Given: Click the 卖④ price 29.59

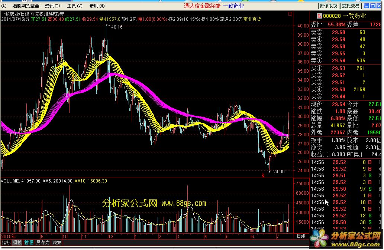Looking at the screenshot, I should pyautogui.click(x=338, y=39).
